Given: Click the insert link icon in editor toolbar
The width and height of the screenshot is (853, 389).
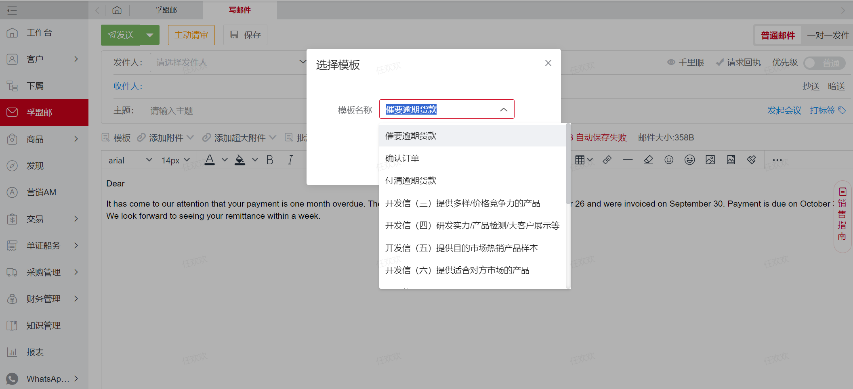Looking at the screenshot, I should tap(607, 160).
